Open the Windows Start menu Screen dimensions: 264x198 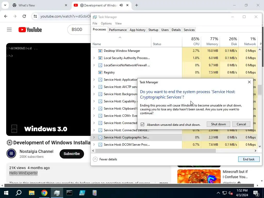(x=6, y=193)
